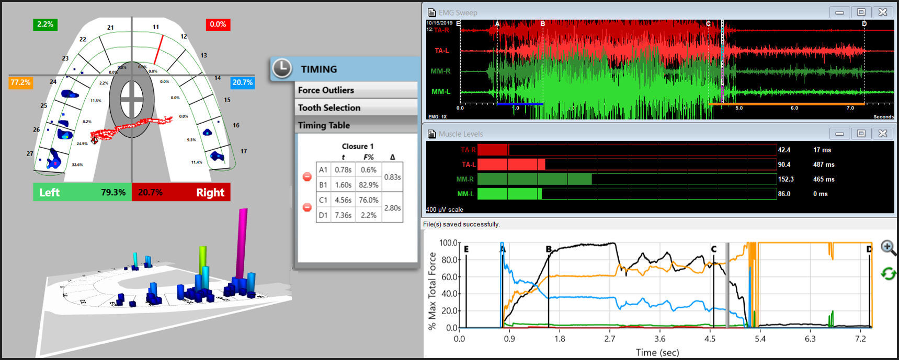This screenshot has height=360, width=899.
Task: Select the Left 79.3% force bar
Action: pos(82,192)
